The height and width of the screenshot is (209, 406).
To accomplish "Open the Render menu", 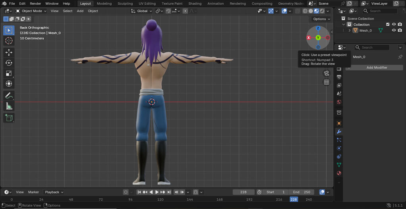I will pyautogui.click(x=35, y=4).
